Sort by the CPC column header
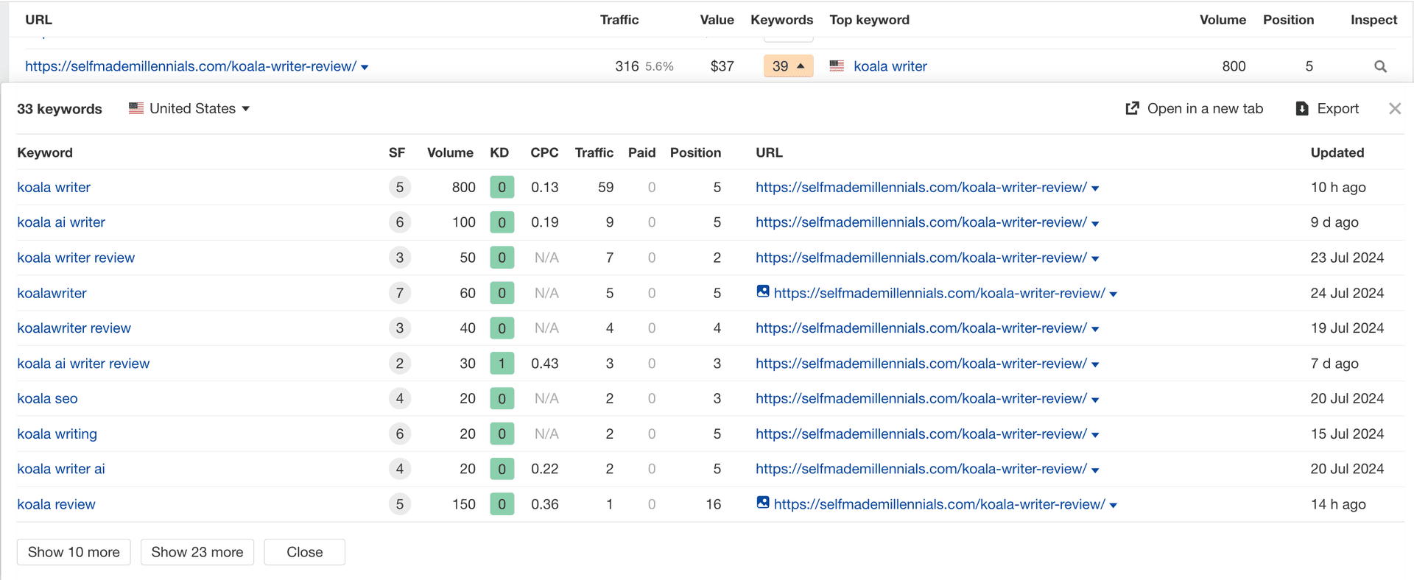This screenshot has width=1414, height=580. (x=544, y=152)
